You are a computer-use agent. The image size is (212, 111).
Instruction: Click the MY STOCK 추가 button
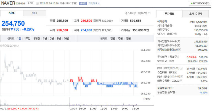coord(200,3)
